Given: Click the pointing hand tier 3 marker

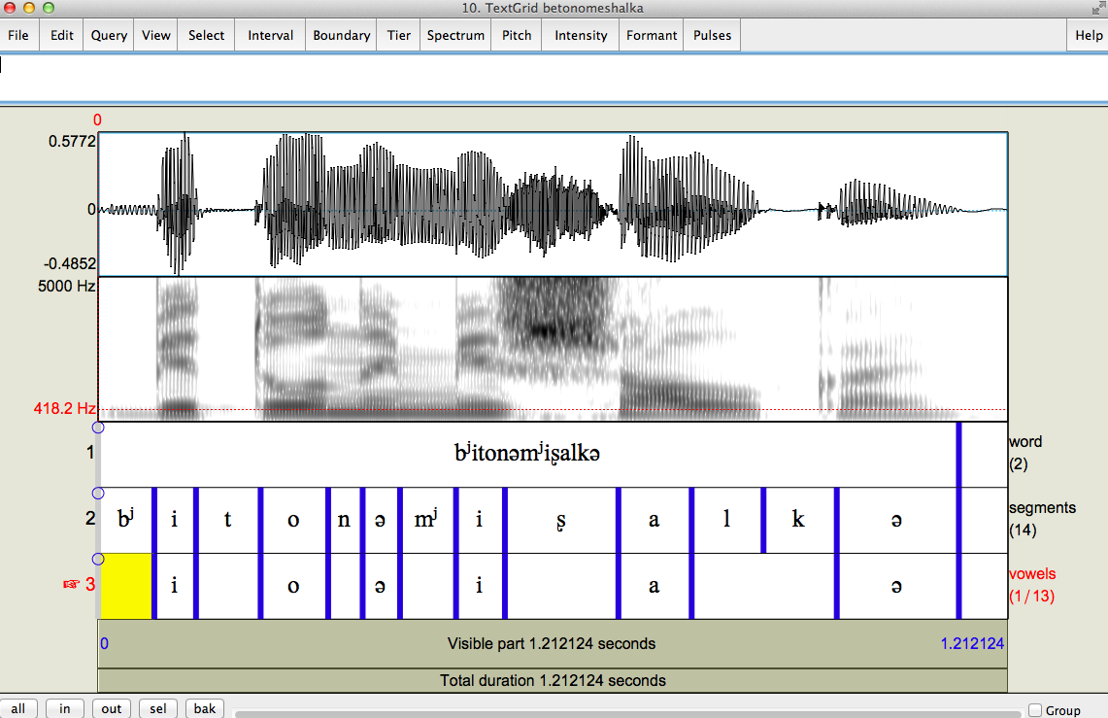Looking at the screenshot, I should 71,584.
